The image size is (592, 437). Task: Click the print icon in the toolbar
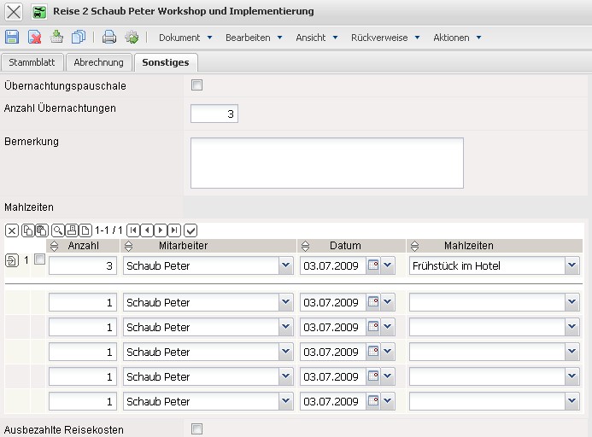click(x=109, y=37)
